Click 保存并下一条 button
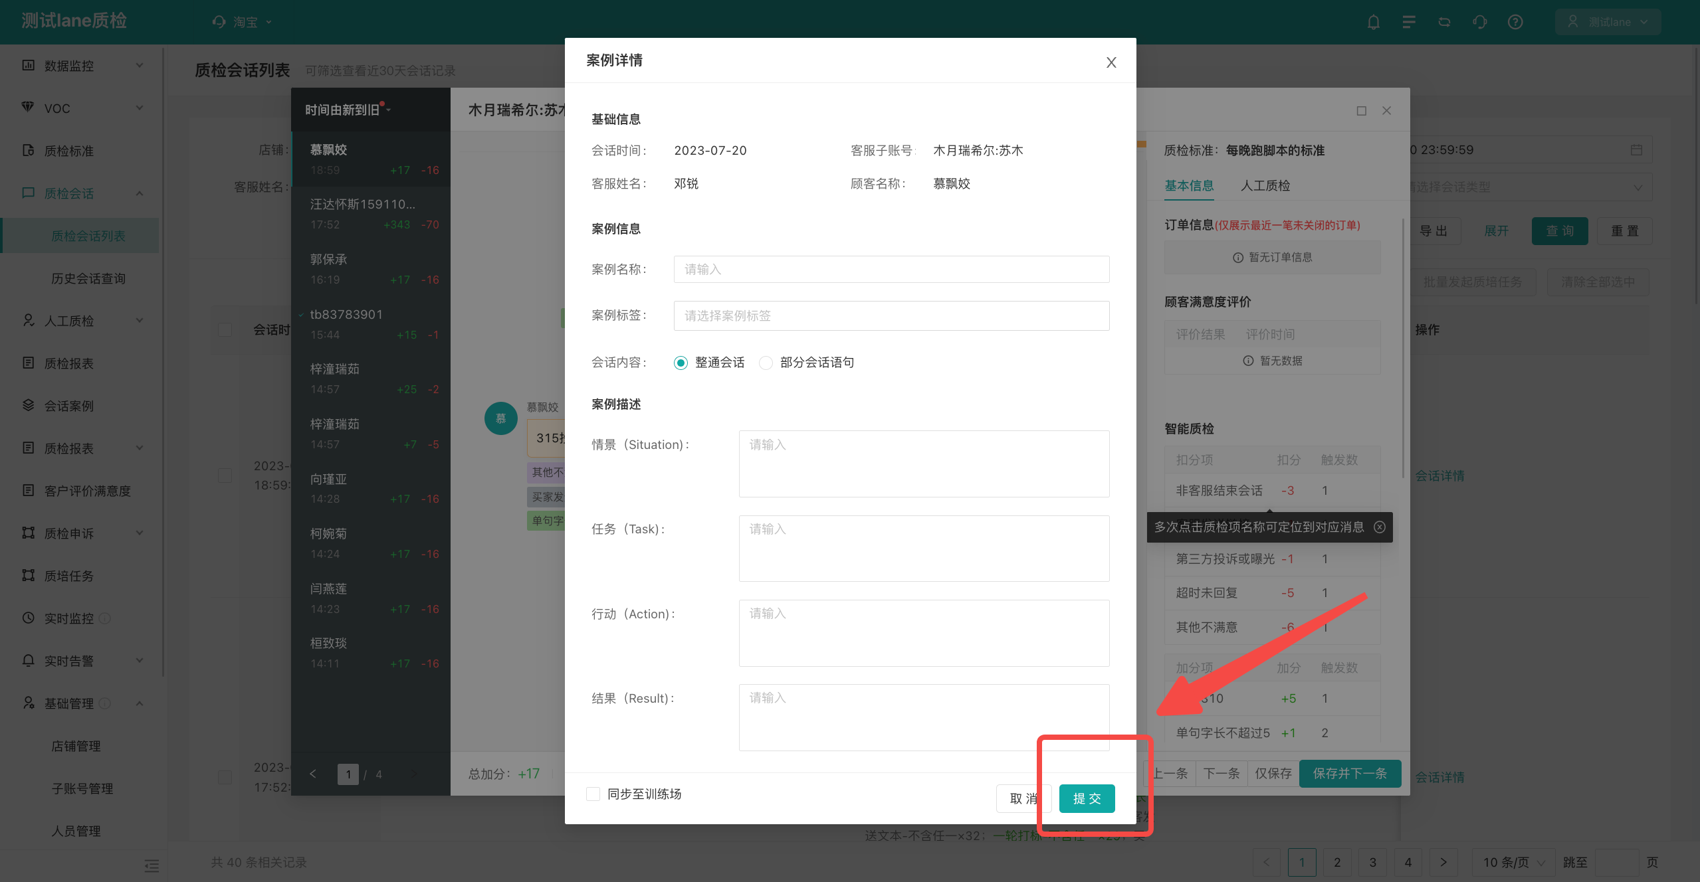This screenshot has height=882, width=1700. (x=1350, y=773)
